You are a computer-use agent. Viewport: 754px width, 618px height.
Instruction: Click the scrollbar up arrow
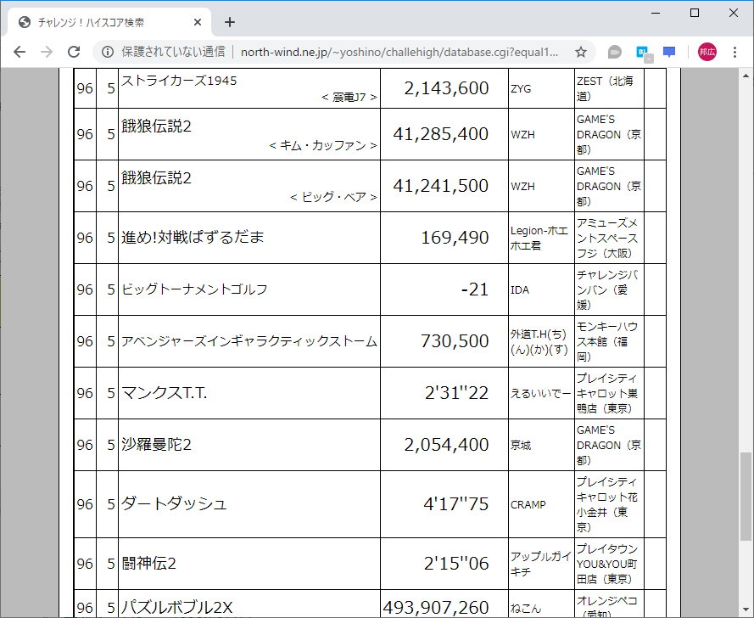point(746,76)
